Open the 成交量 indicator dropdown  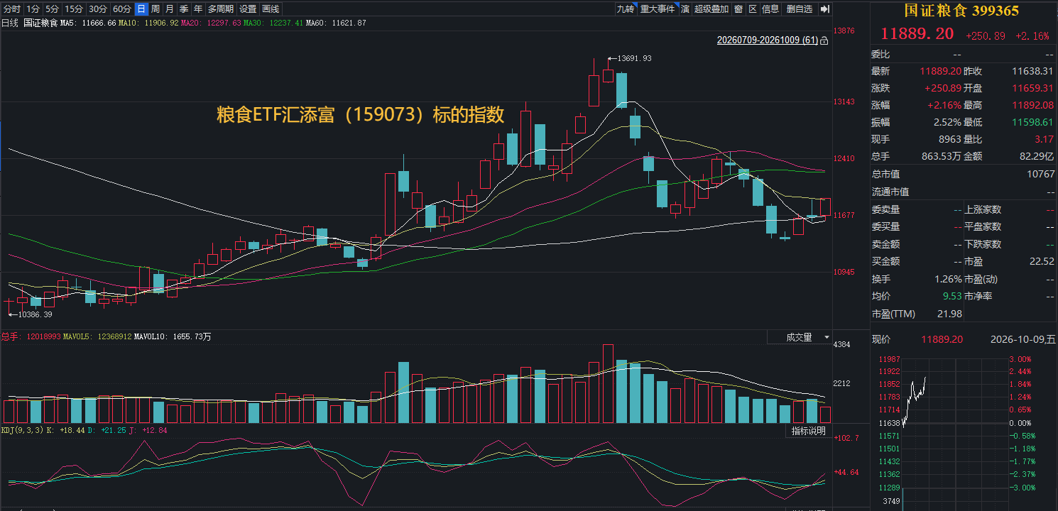pos(800,337)
